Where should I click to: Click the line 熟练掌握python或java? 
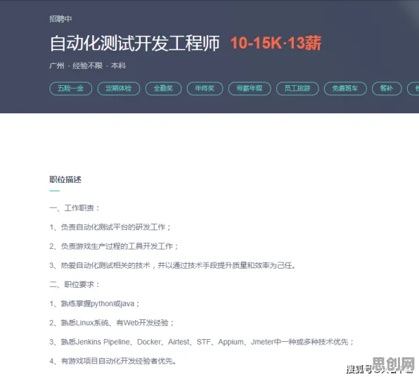(x=94, y=304)
